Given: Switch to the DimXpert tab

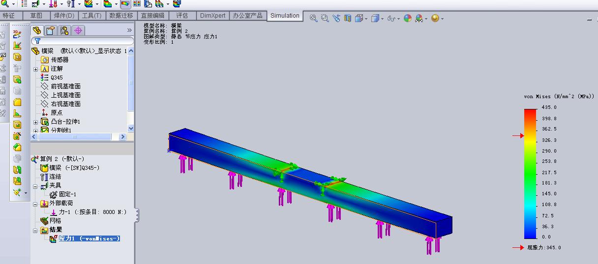Looking at the screenshot, I should pyautogui.click(x=212, y=16).
